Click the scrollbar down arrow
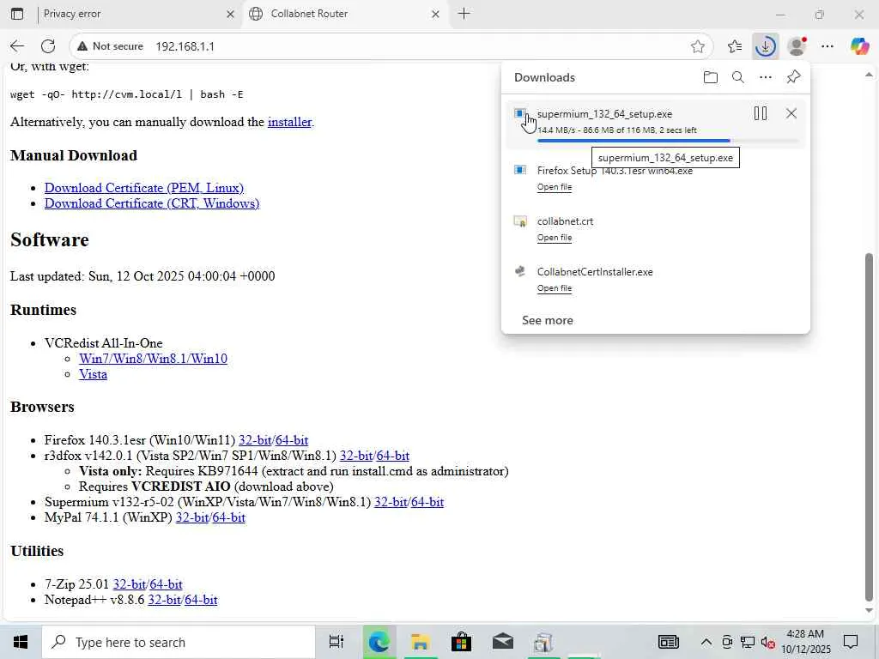 pos(869,611)
